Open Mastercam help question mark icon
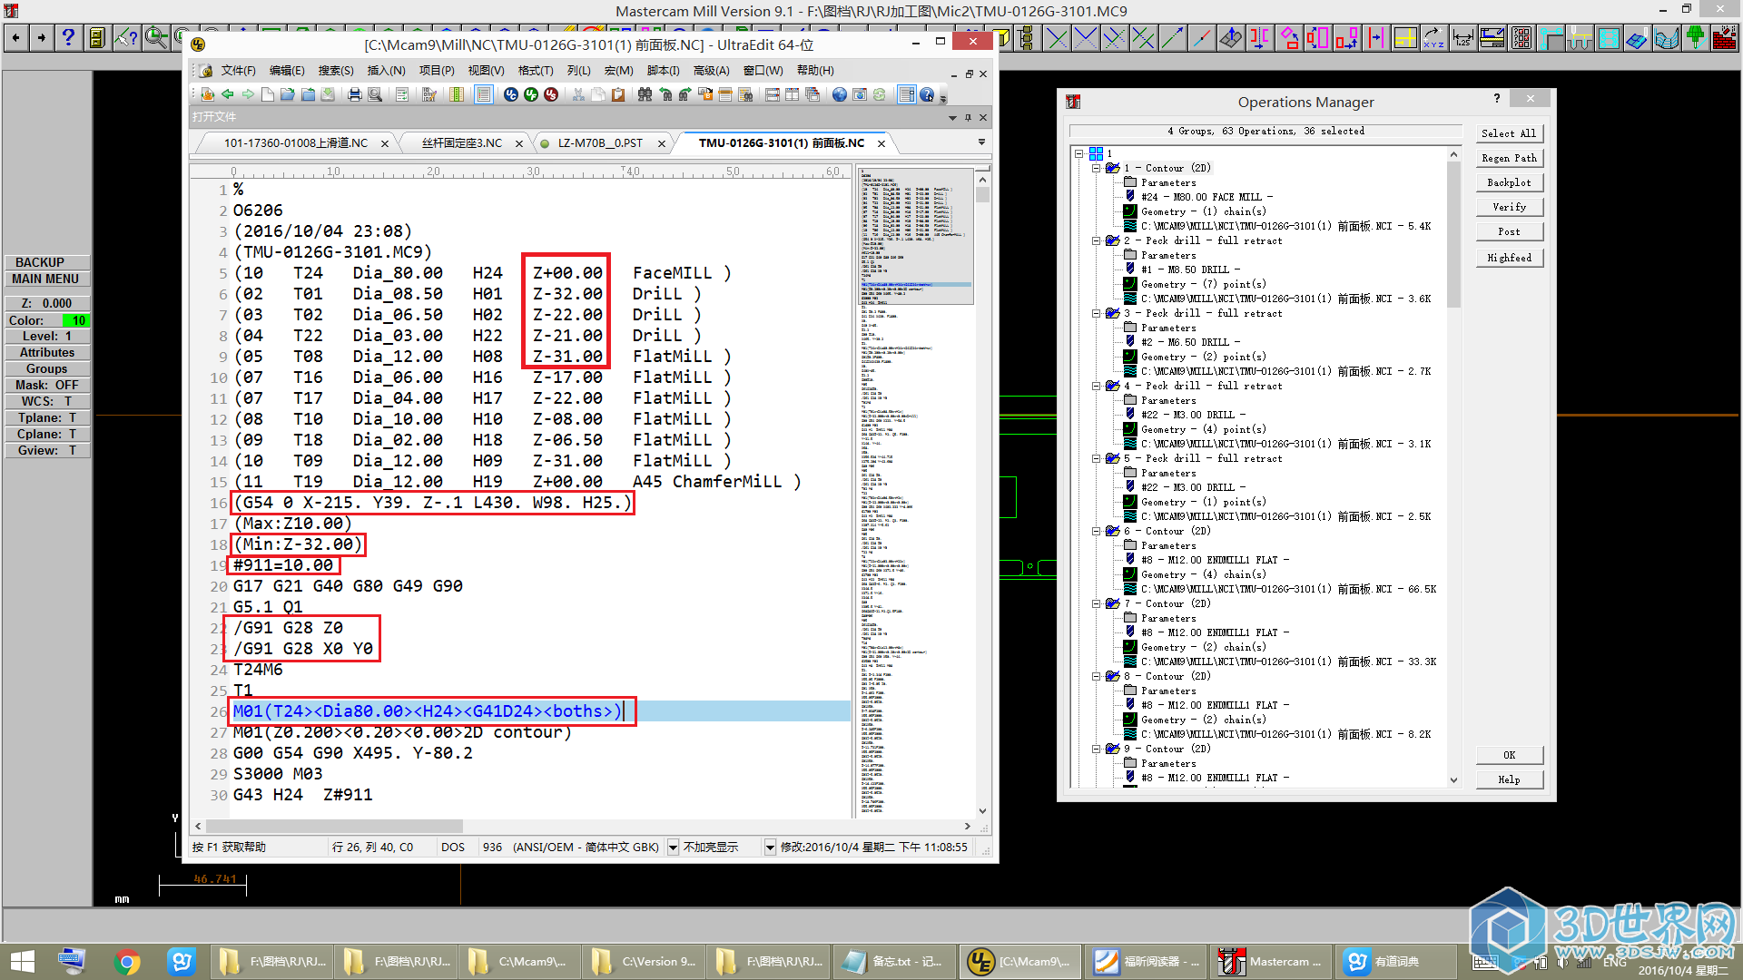Viewport: 1743px width, 980px height. [x=68, y=38]
